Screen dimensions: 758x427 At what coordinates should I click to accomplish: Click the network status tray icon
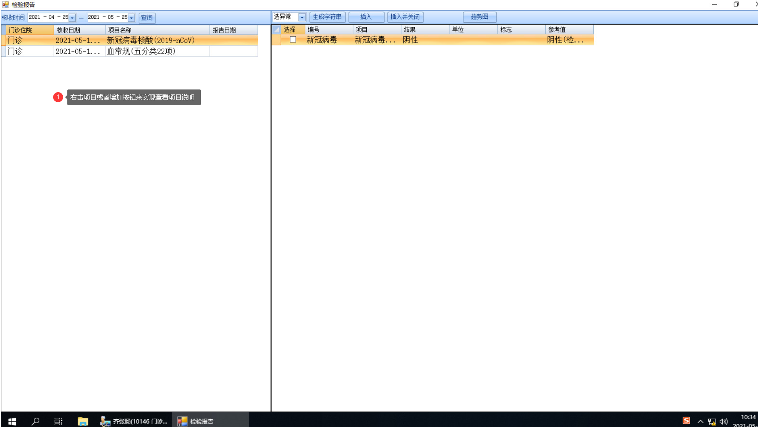pyautogui.click(x=712, y=422)
